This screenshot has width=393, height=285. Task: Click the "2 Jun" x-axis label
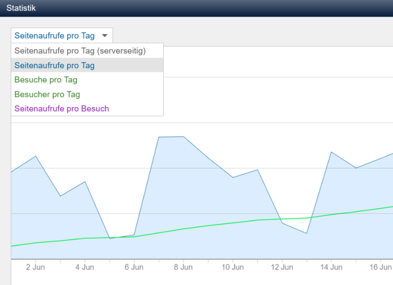point(35,267)
